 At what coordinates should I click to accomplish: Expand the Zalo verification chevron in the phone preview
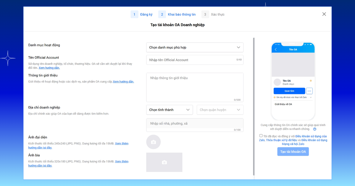click(311, 97)
